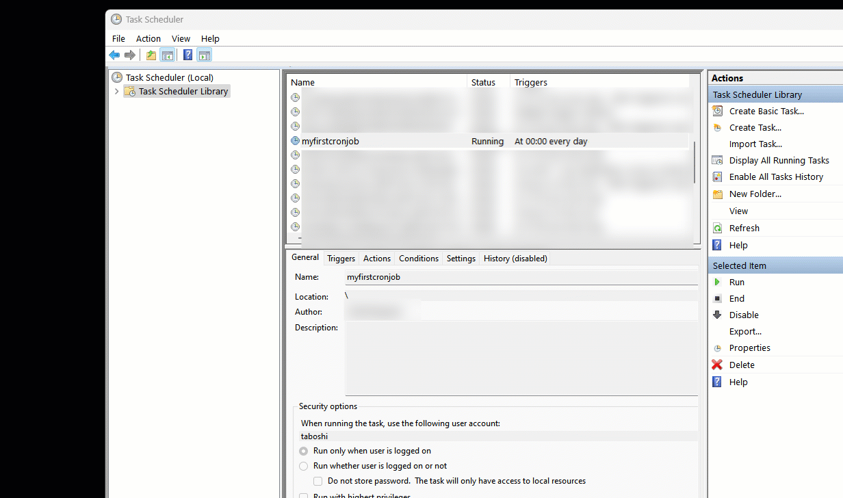Click the Enable All Tasks History icon
The width and height of the screenshot is (843, 498).
pyautogui.click(x=716, y=176)
